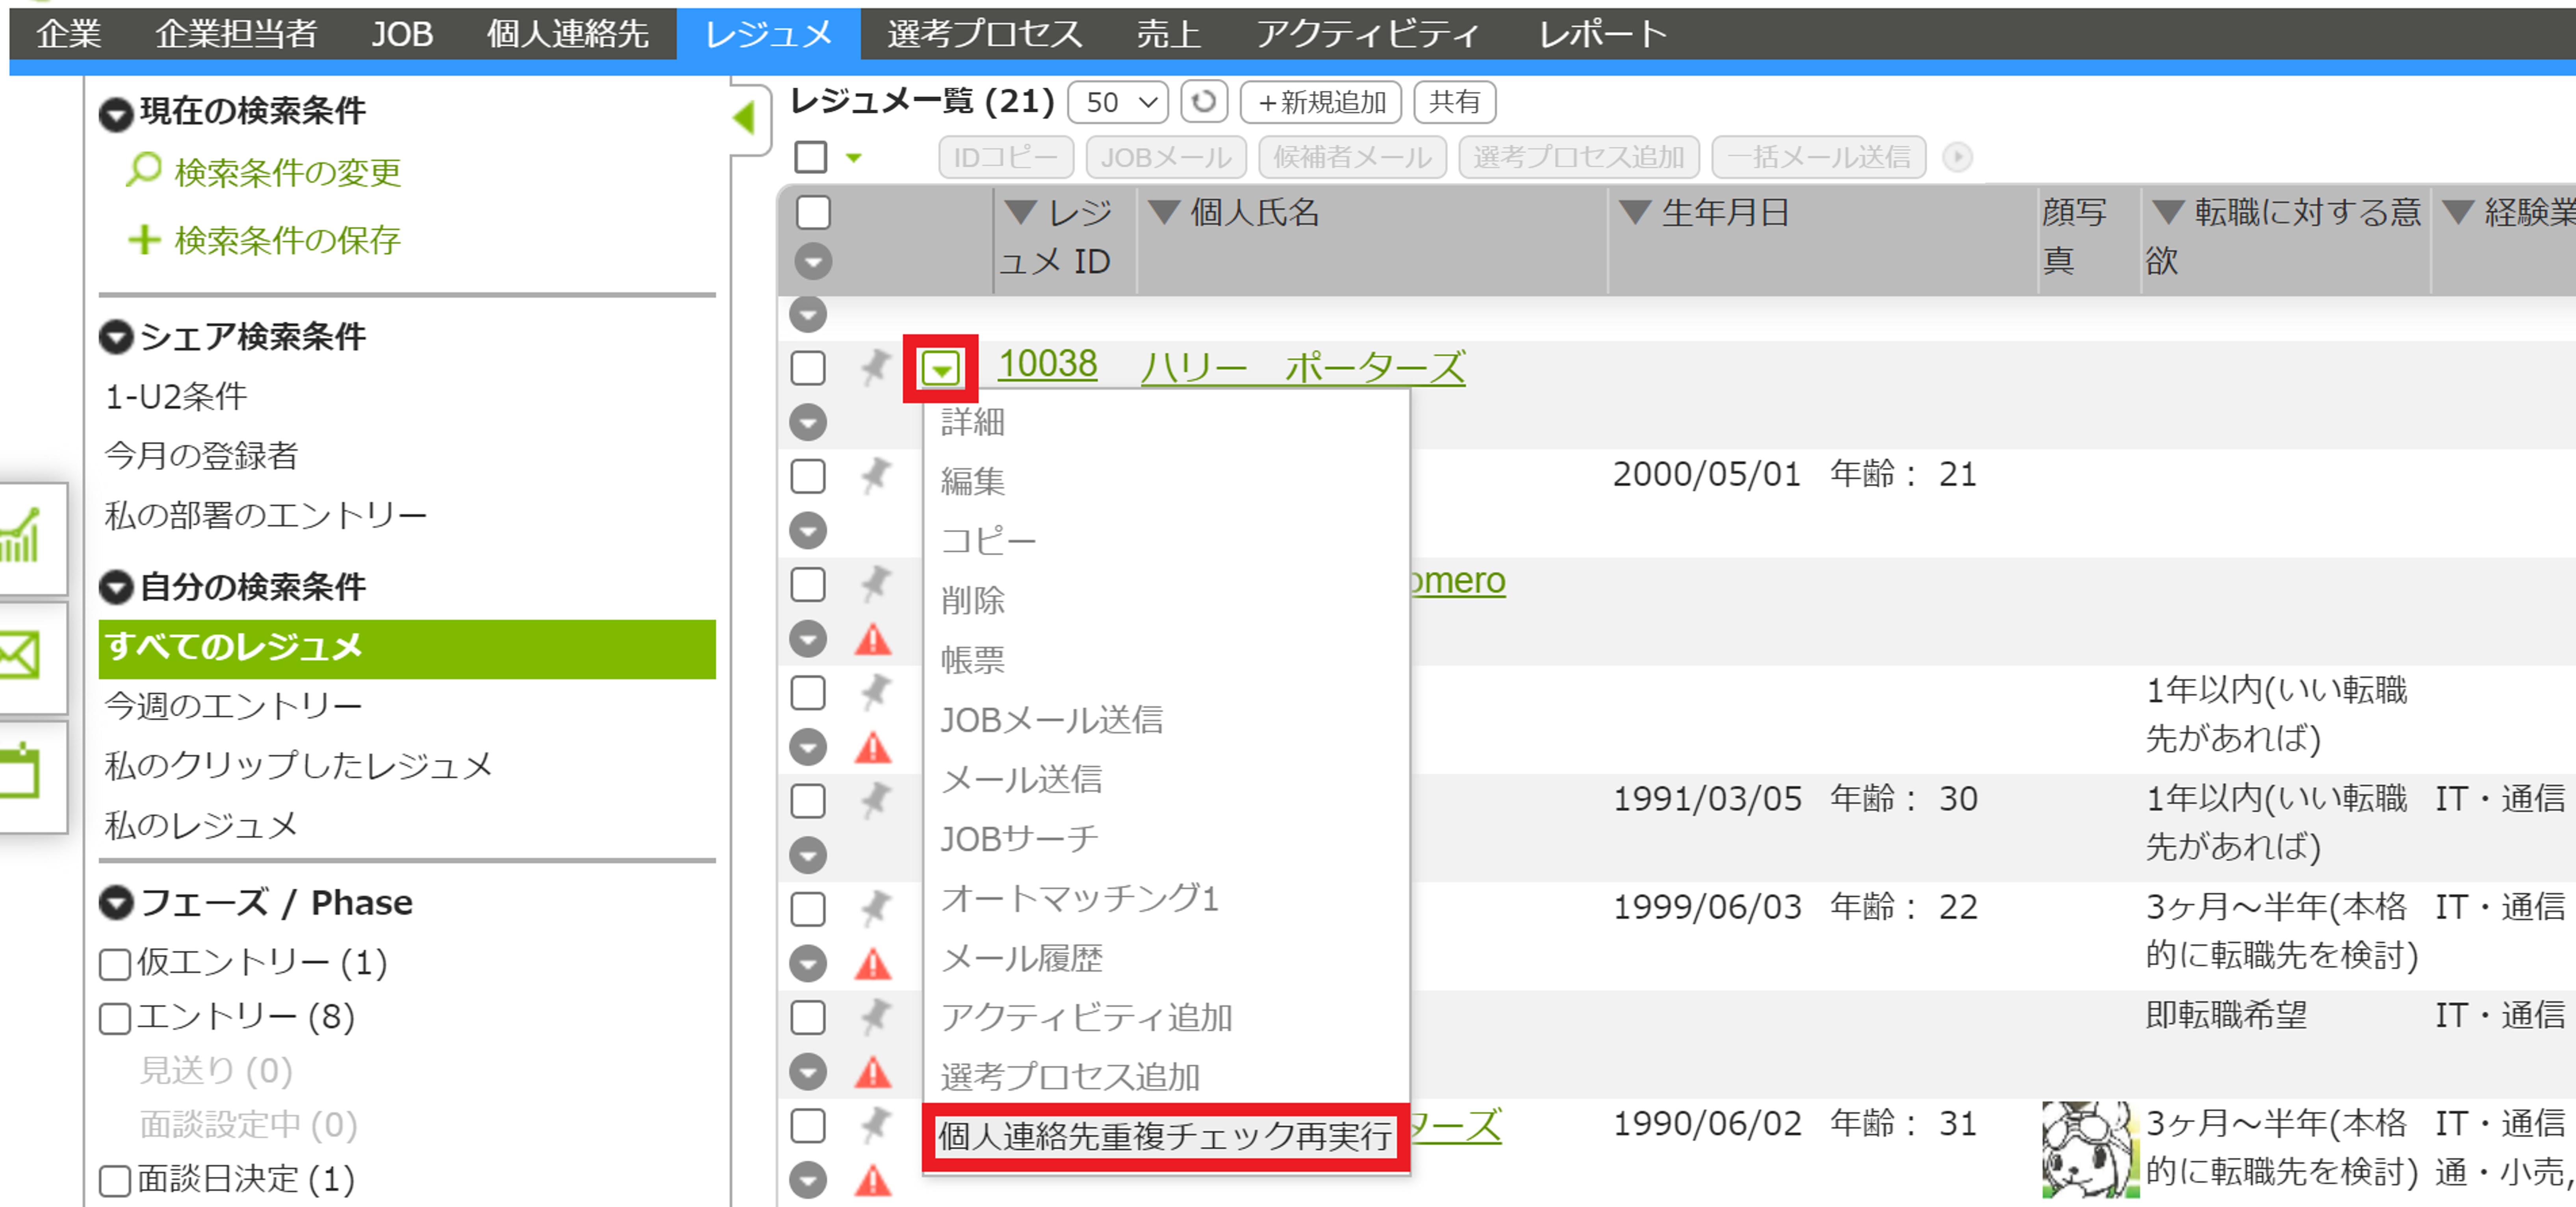Check the table header checkbox
This screenshot has height=1207, width=2576.
click(813, 212)
